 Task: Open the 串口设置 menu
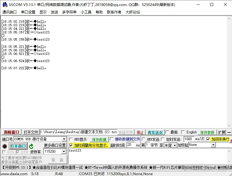coord(28,12)
